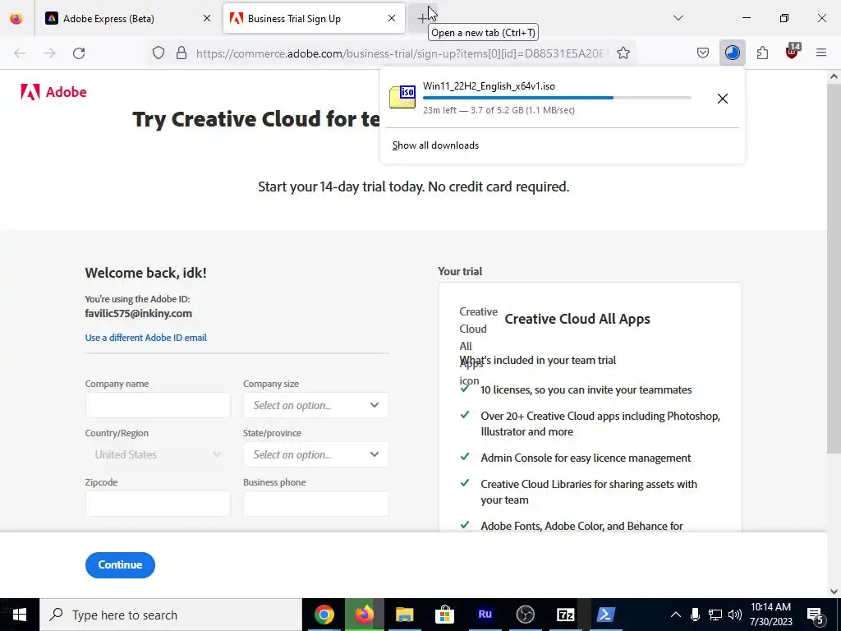The height and width of the screenshot is (631, 841).
Task: Open PowerShell from taskbar
Action: (x=605, y=615)
